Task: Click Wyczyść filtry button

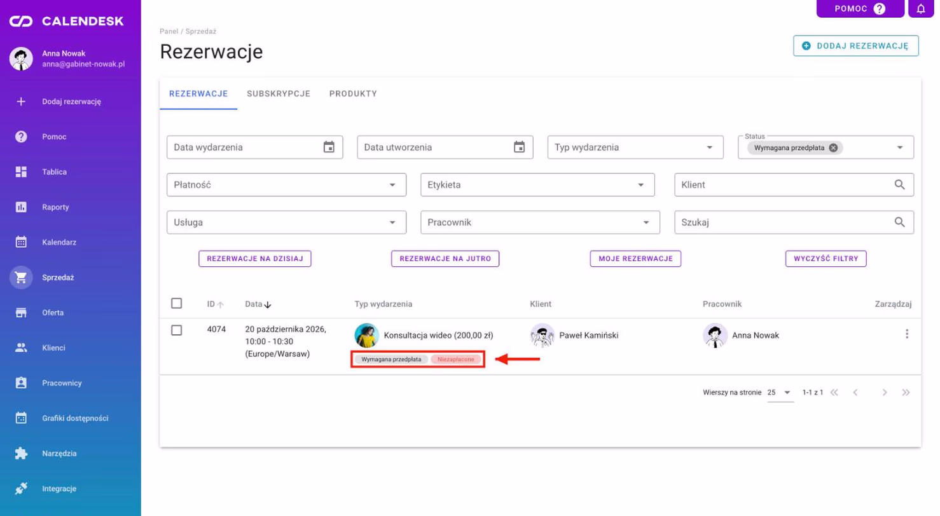Action: [x=826, y=259]
